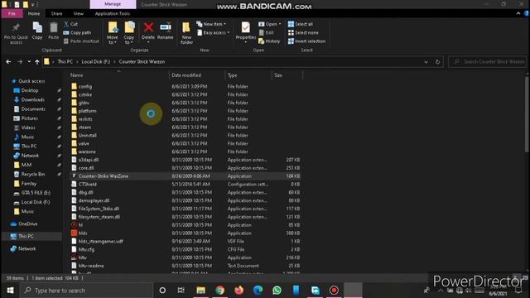Open Task View in taskbar
Screen dimensions: 530x298
coord(181,291)
